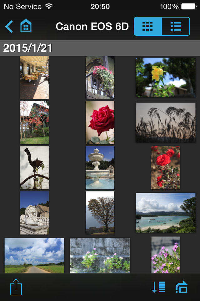Tap the 2015/1/21 date header
The image size is (200, 301).
(x=27, y=48)
